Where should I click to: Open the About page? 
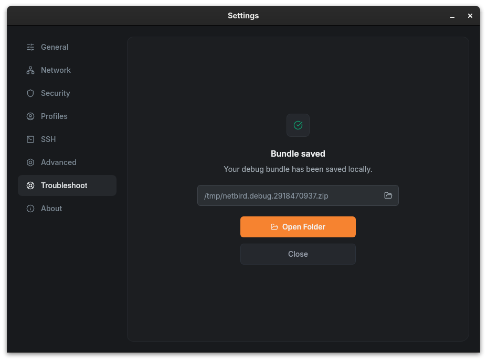point(67,209)
